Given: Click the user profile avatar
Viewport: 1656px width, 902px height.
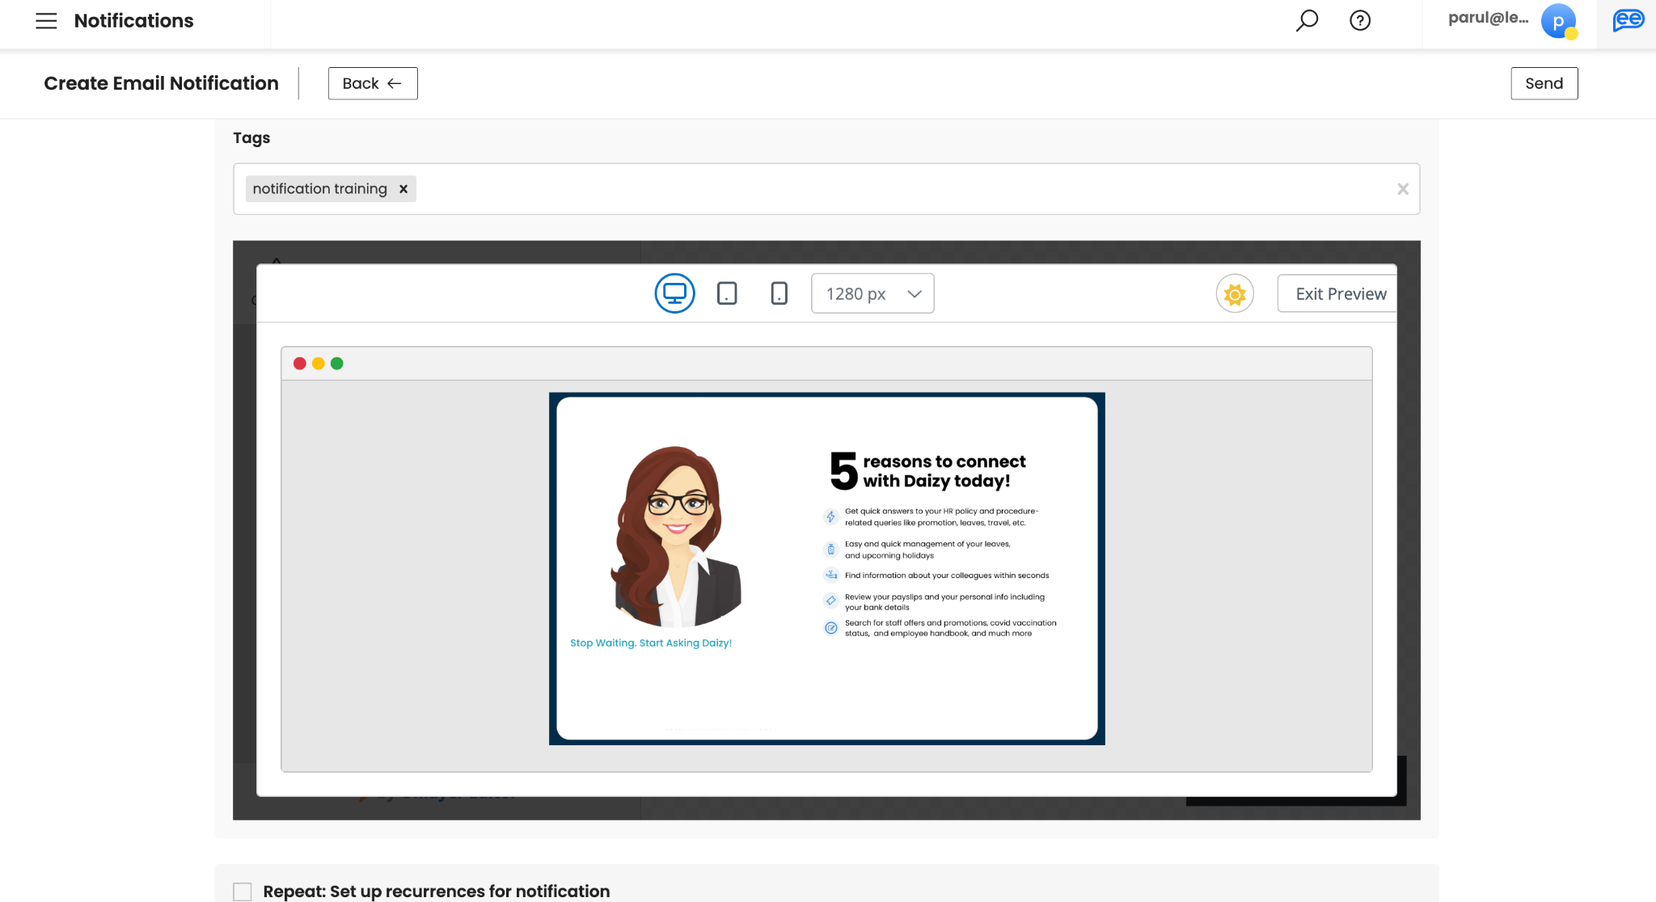Looking at the screenshot, I should pyautogui.click(x=1558, y=21).
